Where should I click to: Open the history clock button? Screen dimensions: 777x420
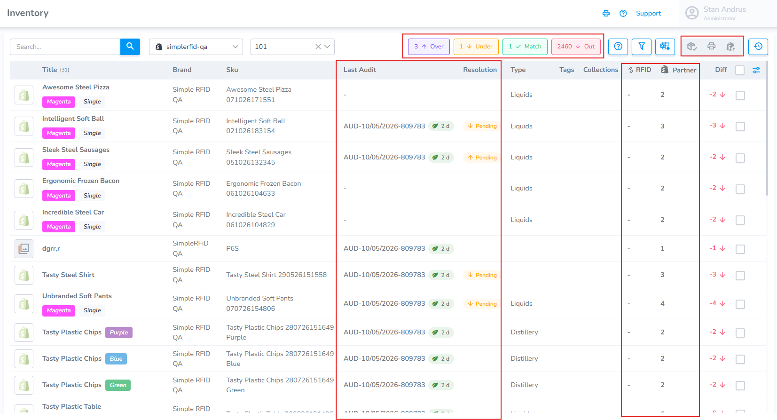[758, 47]
